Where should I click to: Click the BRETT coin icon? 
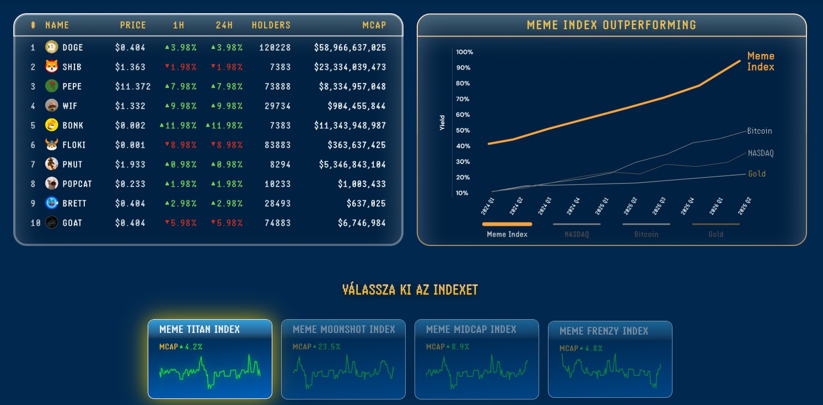51,203
